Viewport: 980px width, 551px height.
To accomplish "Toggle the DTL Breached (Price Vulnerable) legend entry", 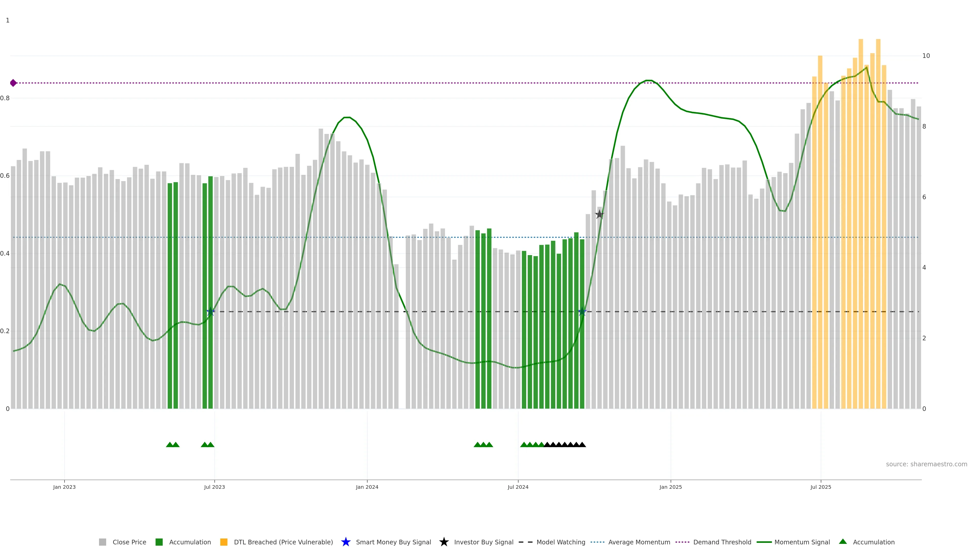I will [283, 542].
